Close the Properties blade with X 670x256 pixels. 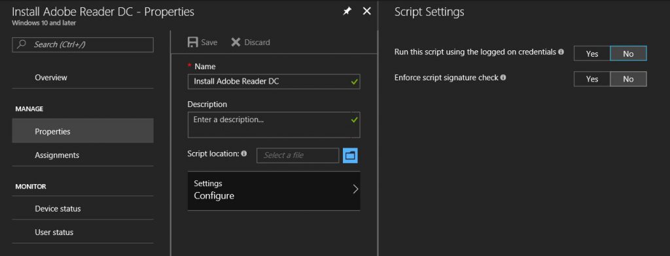(x=366, y=12)
